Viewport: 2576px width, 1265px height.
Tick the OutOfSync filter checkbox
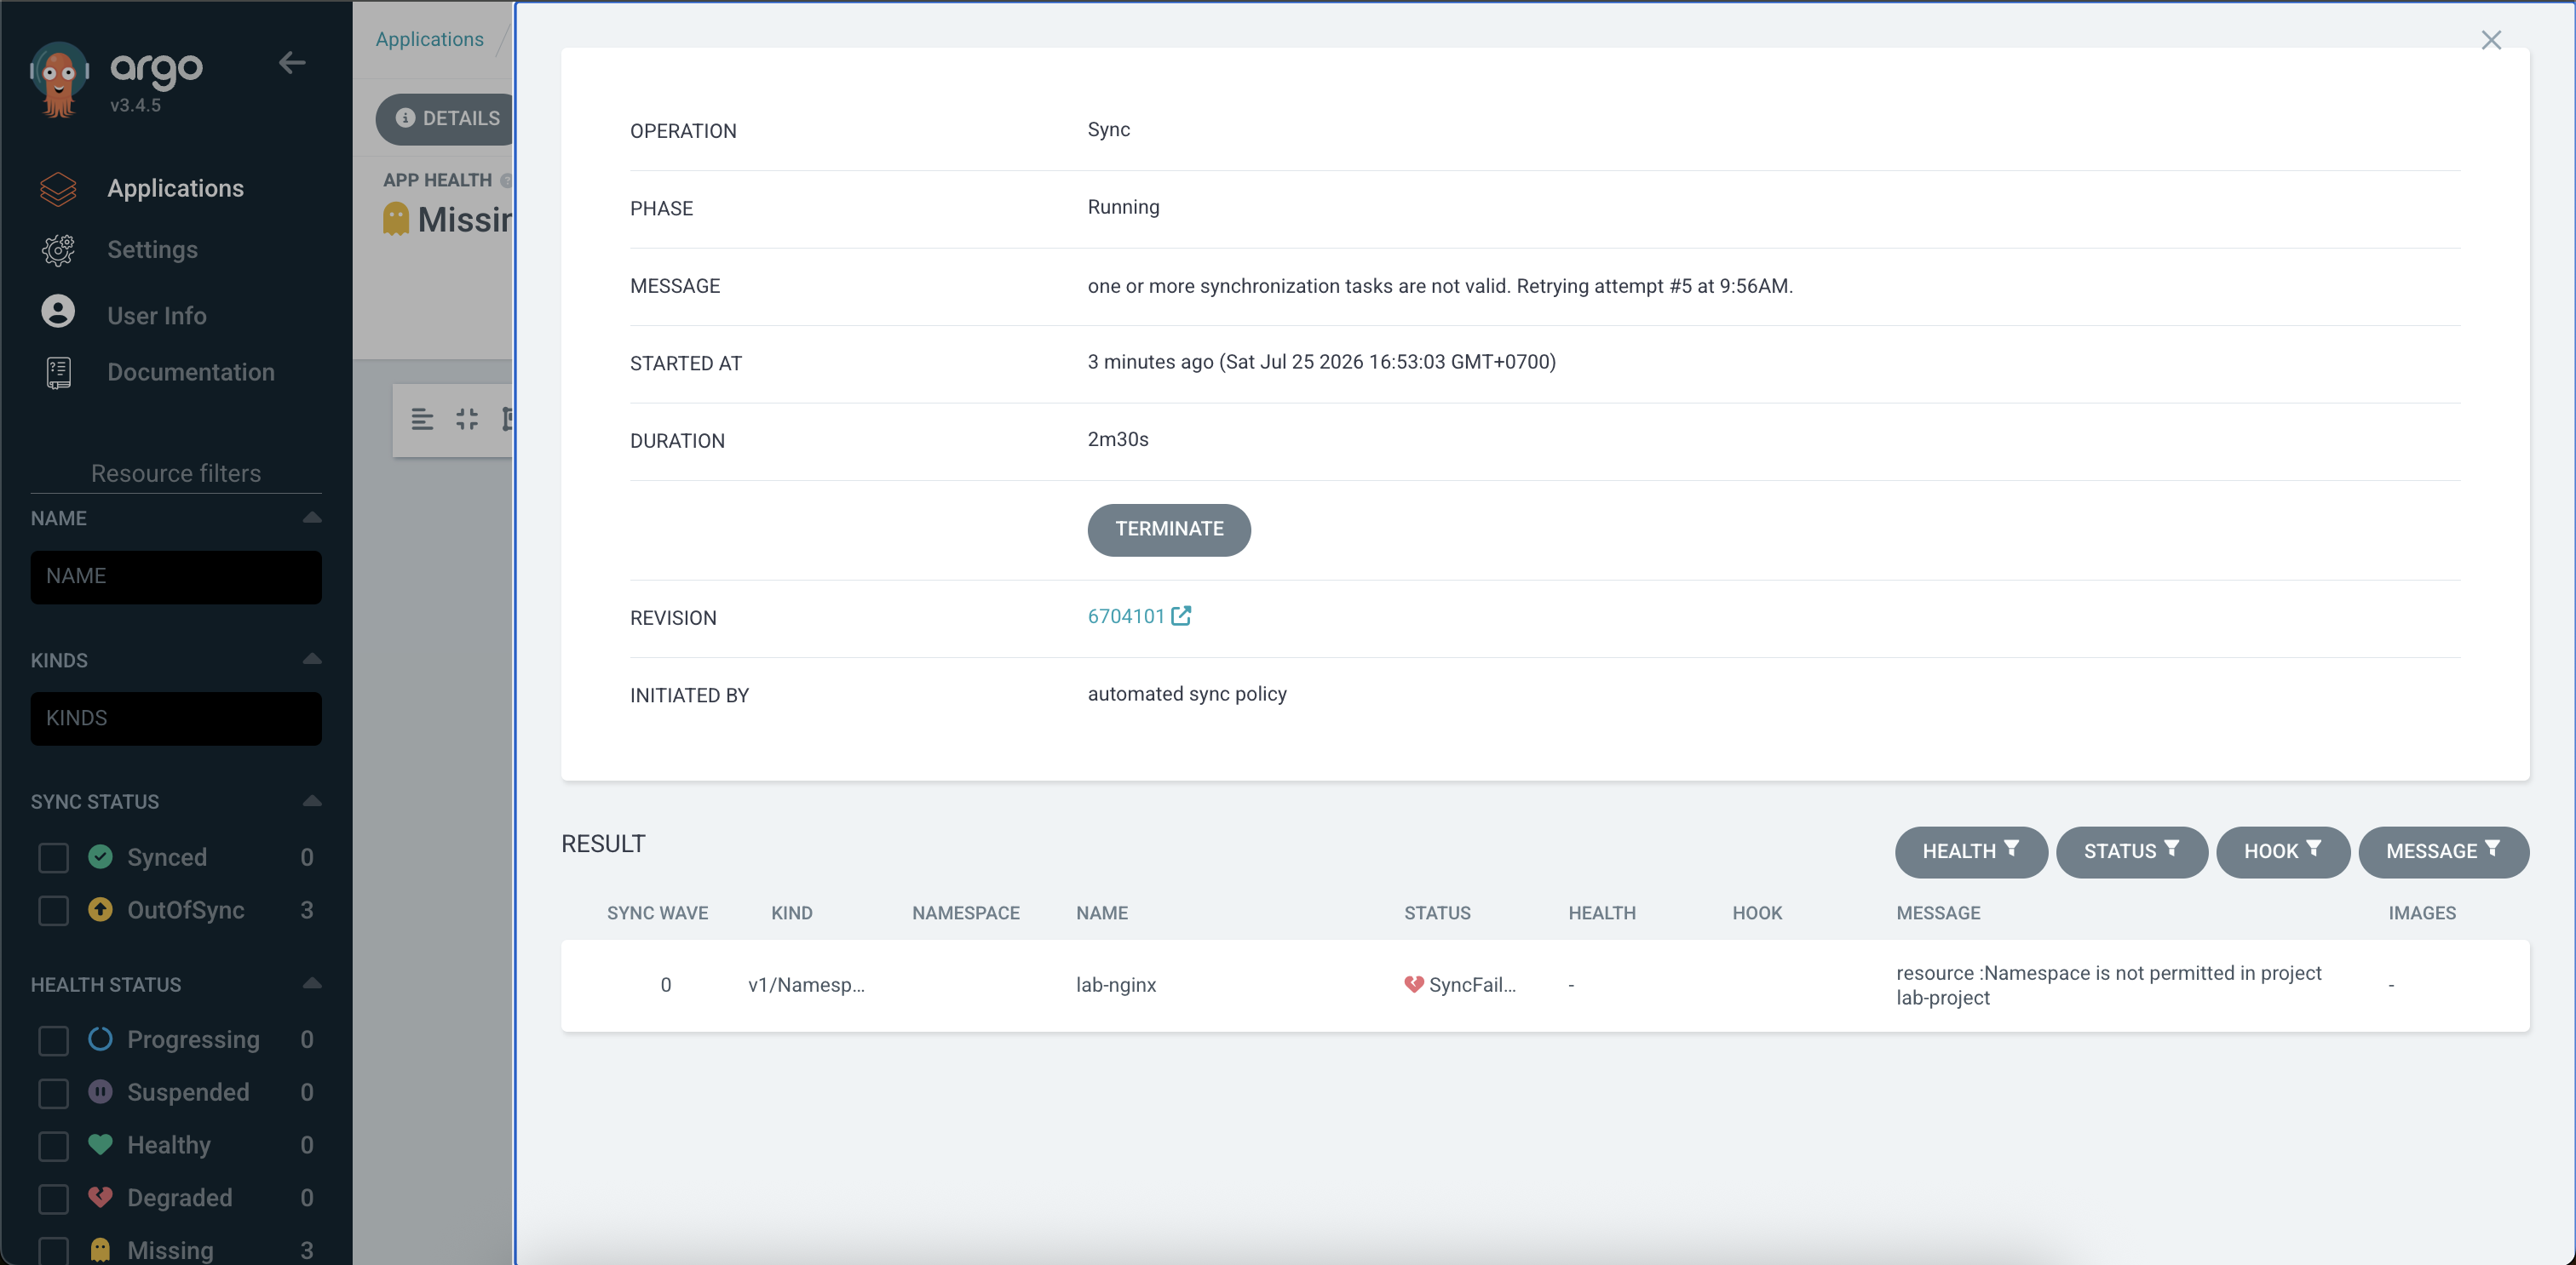pos(53,910)
